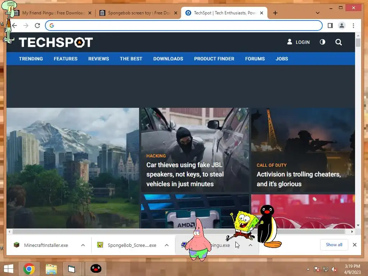
Task: Open the JOBS section
Action: pos(282,59)
